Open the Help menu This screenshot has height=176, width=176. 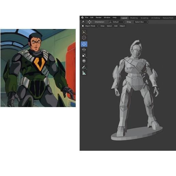(115, 17)
